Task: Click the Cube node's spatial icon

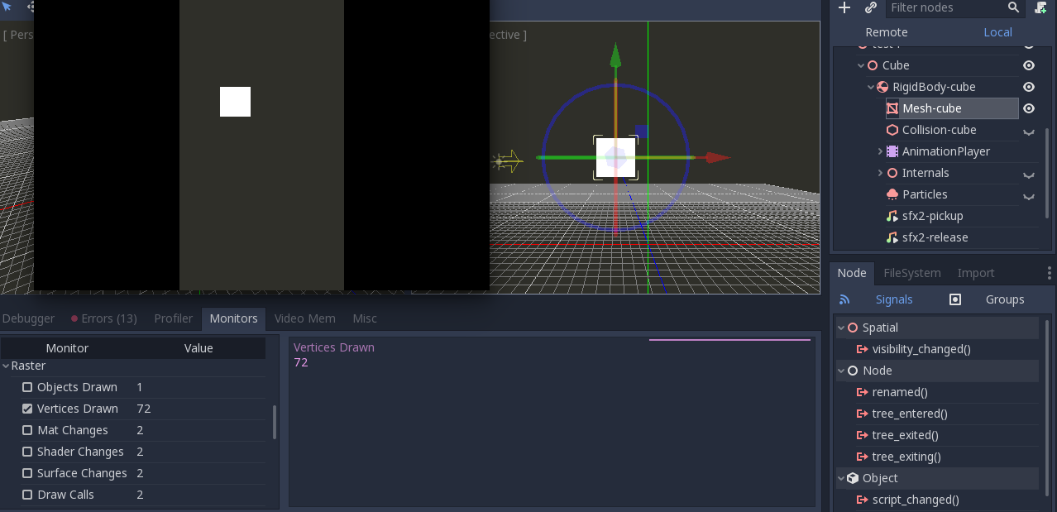Action: point(873,65)
